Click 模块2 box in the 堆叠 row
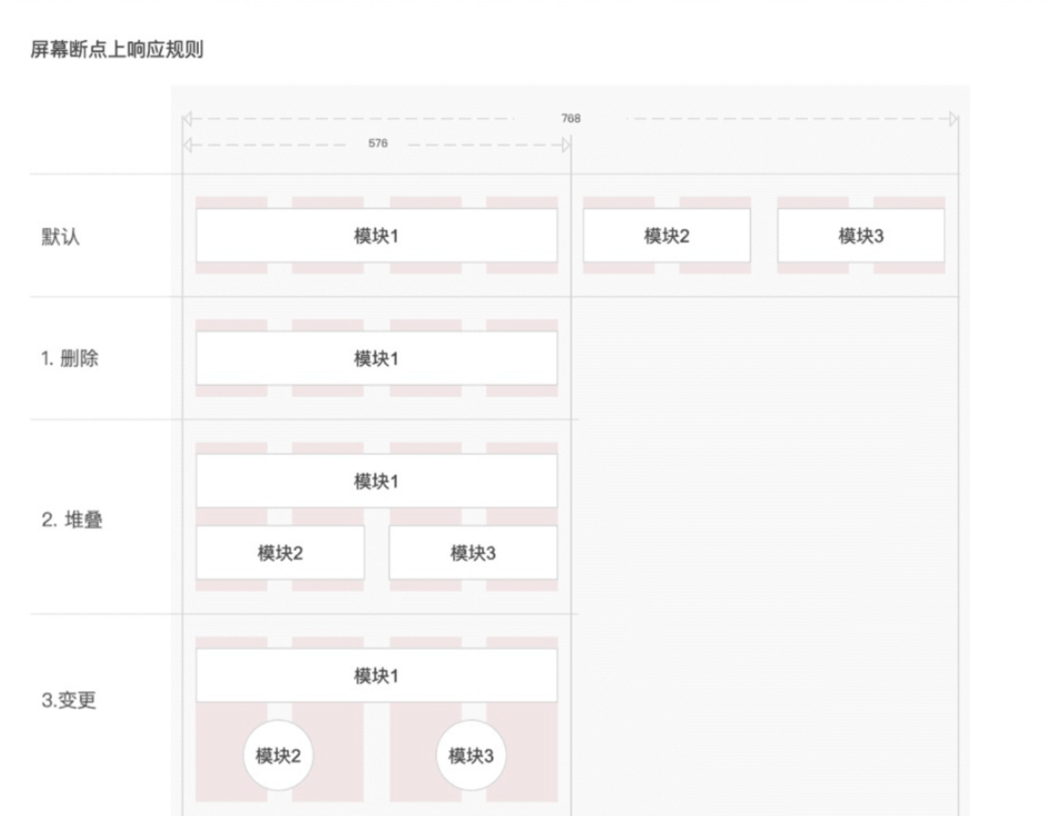Viewport: 1055px width, 816px height. pos(280,553)
